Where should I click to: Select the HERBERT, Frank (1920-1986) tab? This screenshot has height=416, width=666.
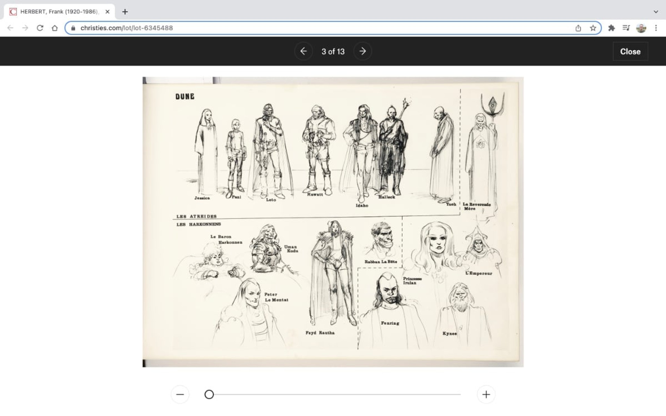(59, 11)
